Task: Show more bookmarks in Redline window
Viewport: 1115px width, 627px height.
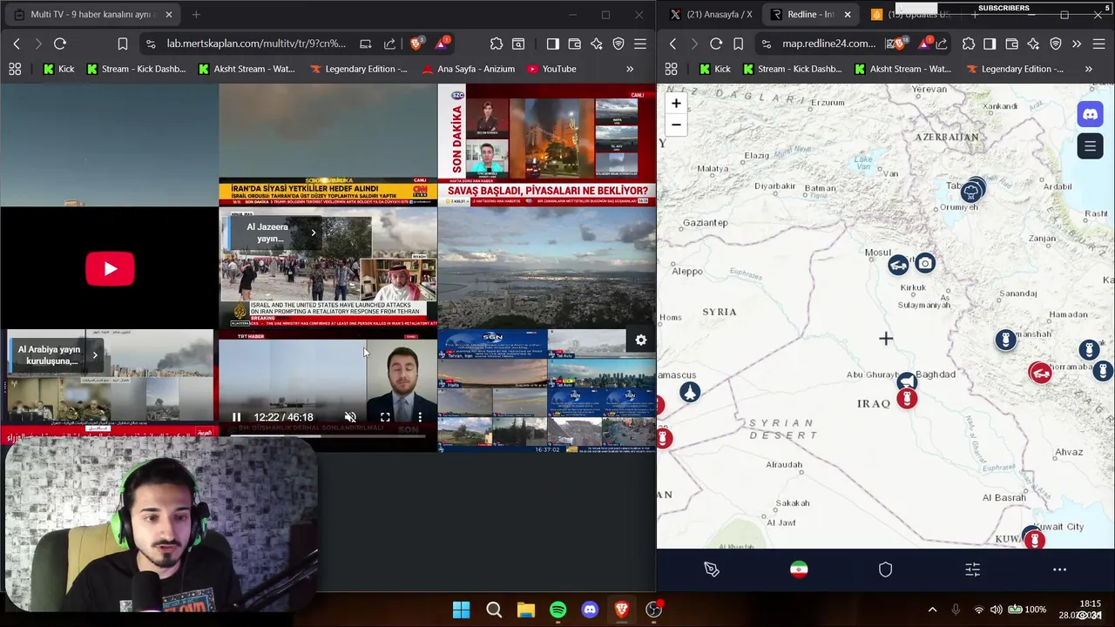Action: pyautogui.click(x=1088, y=69)
